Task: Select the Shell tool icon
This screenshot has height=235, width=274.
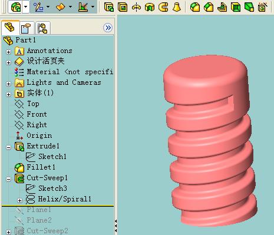Action: pyautogui.click(x=236, y=7)
